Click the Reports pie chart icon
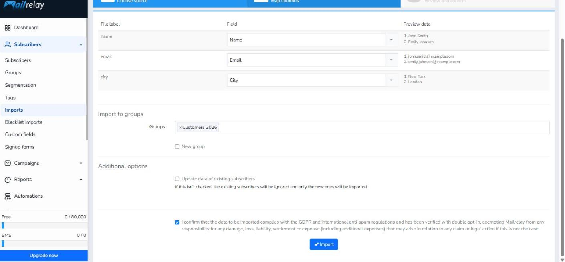This screenshot has width=565, height=262. 8,180
